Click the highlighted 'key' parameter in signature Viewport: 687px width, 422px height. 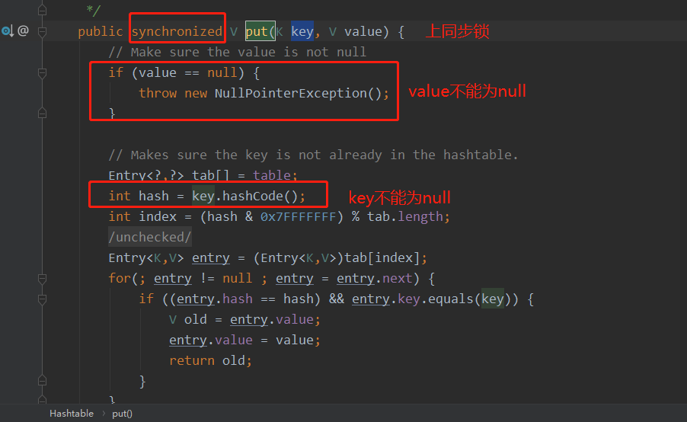tap(302, 31)
